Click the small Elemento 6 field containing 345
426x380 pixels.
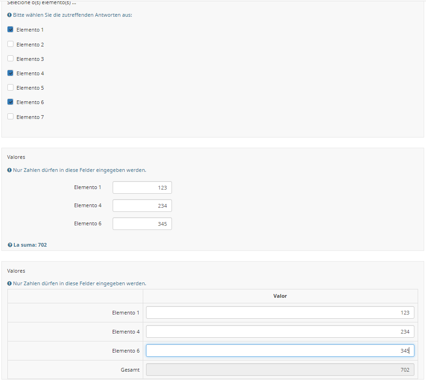coord(142,224)
